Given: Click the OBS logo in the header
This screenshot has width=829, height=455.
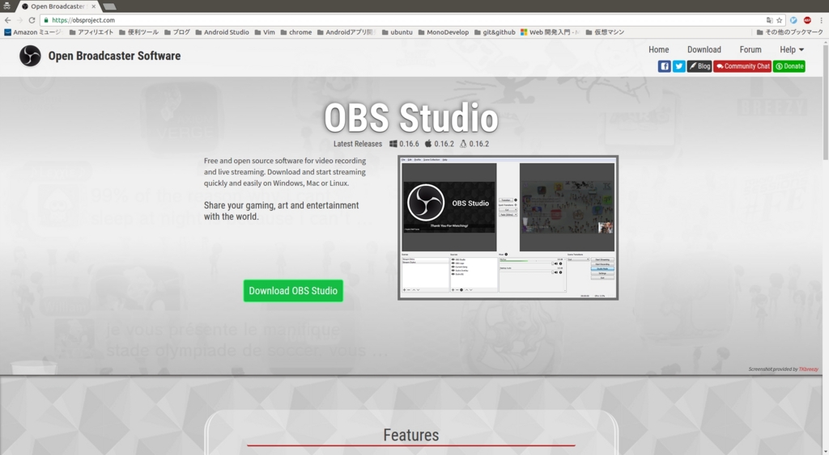Looking at the screenshot, I should click(x=30, y=56).
